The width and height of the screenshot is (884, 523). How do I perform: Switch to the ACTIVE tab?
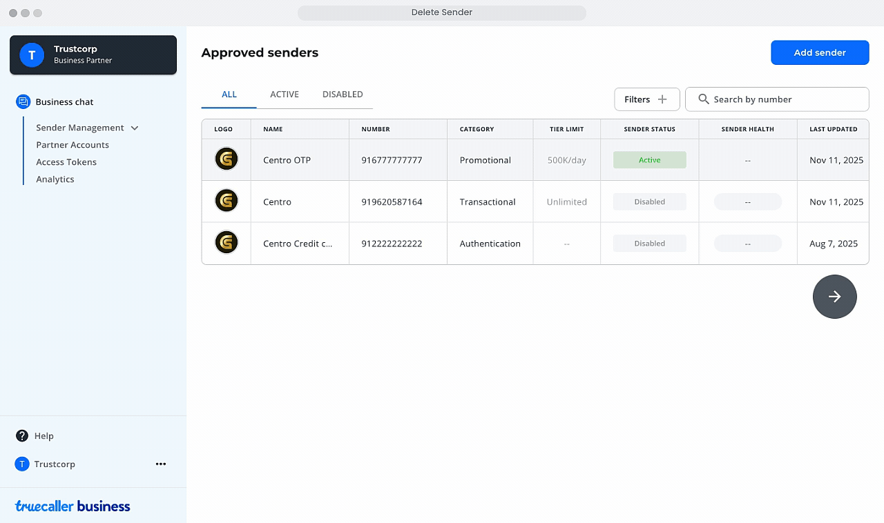[x=284, y=95]
